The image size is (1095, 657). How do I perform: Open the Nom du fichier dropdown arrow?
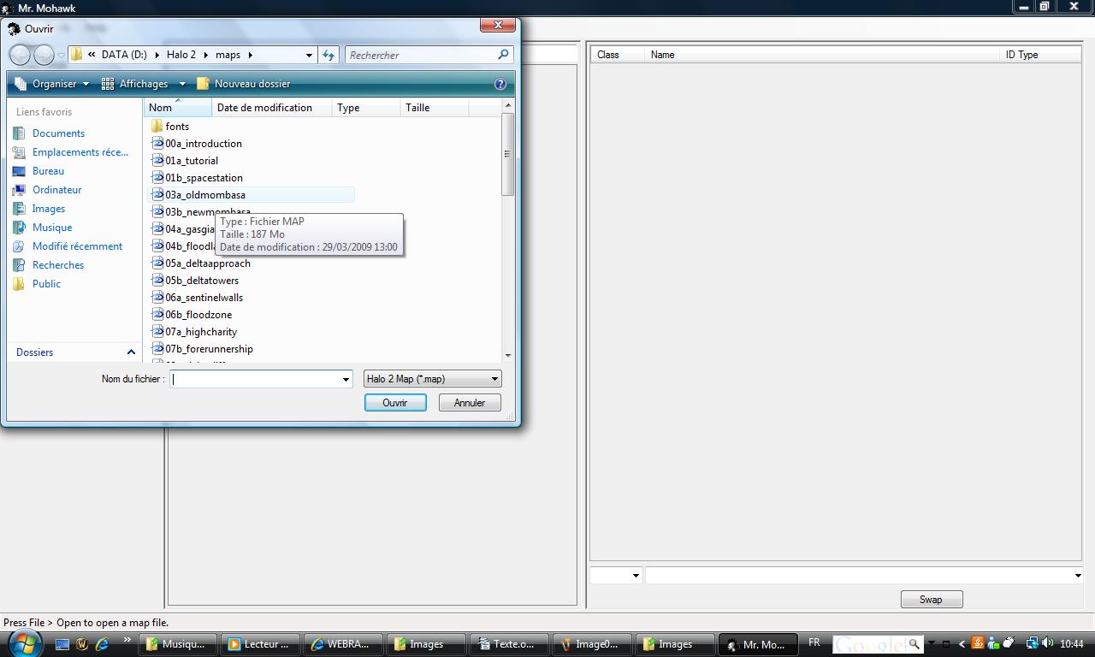coord(346,379)
